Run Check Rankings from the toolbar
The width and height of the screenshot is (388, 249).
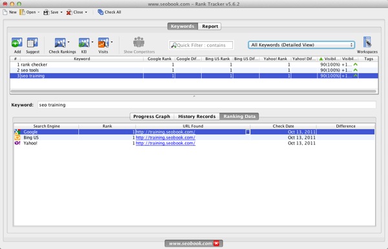tap(60, 43)
